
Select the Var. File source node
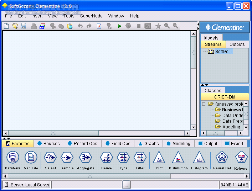click(31, 160)
